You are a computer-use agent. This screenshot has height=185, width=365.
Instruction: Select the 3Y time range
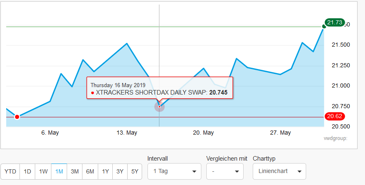coord(120,171)
